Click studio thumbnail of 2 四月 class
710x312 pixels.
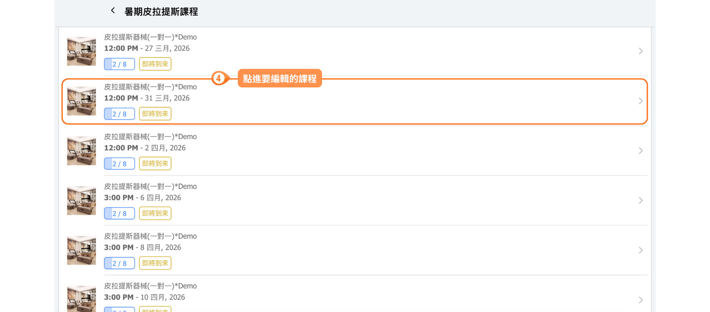(81, 151)
